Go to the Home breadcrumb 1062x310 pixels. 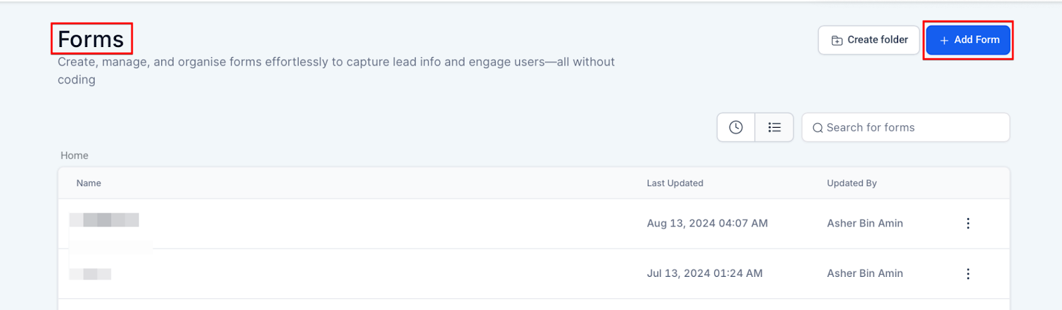[74, 155]
